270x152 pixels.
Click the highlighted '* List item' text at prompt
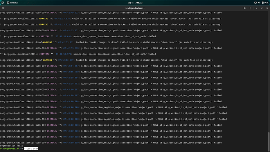tap(31, 148)
